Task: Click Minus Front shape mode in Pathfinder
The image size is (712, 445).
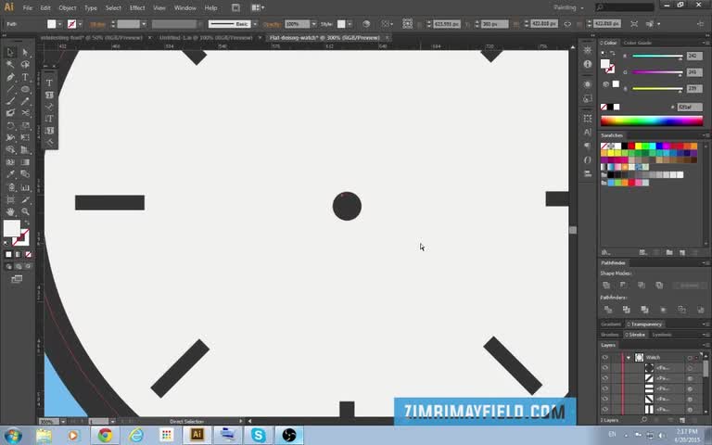Action: pos(623,286)
